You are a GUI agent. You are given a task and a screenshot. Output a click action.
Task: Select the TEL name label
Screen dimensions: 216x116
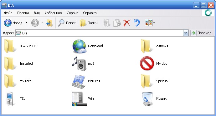[x=23, y=98]
